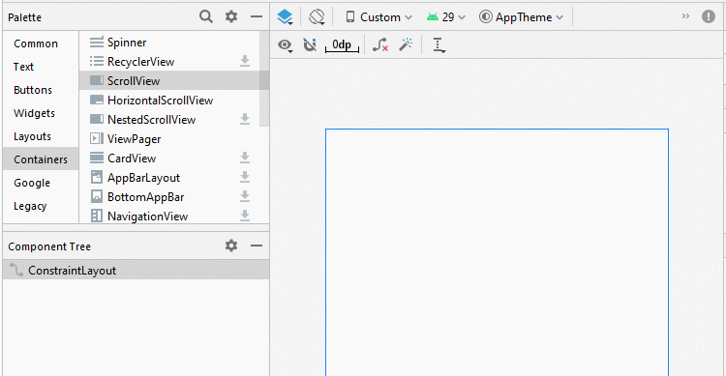Image resolution: width=726 pixels, height=376 pixels.
Task: Open AppTheme theme dropdown
Action: click(522, 17)
